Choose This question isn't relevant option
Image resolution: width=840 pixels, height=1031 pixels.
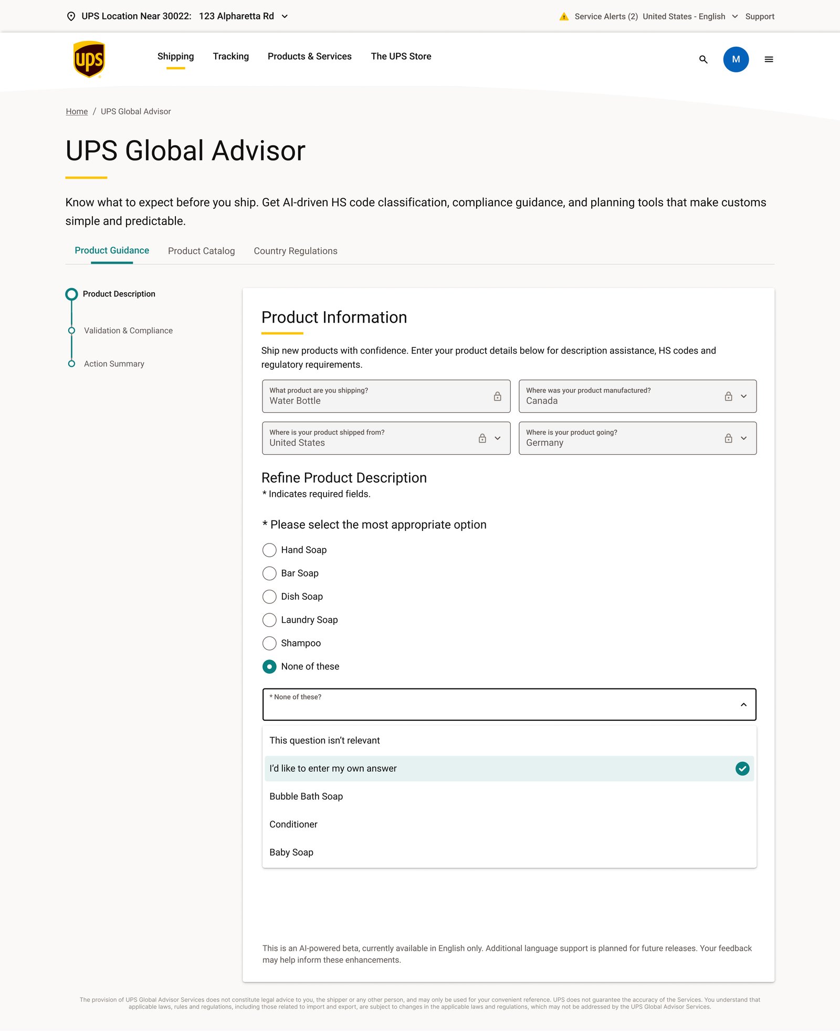(509, 740)
